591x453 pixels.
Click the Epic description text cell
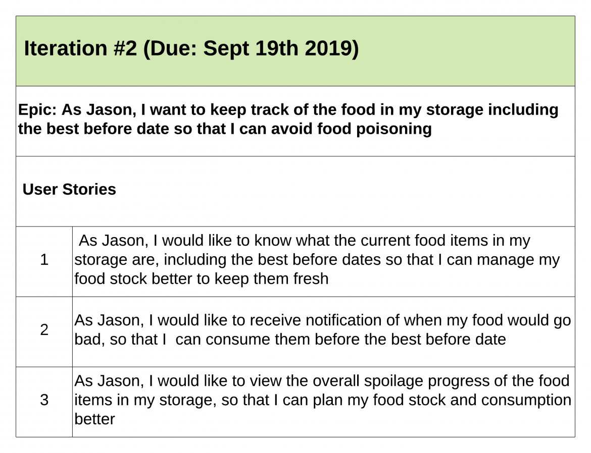coord(295,121)
